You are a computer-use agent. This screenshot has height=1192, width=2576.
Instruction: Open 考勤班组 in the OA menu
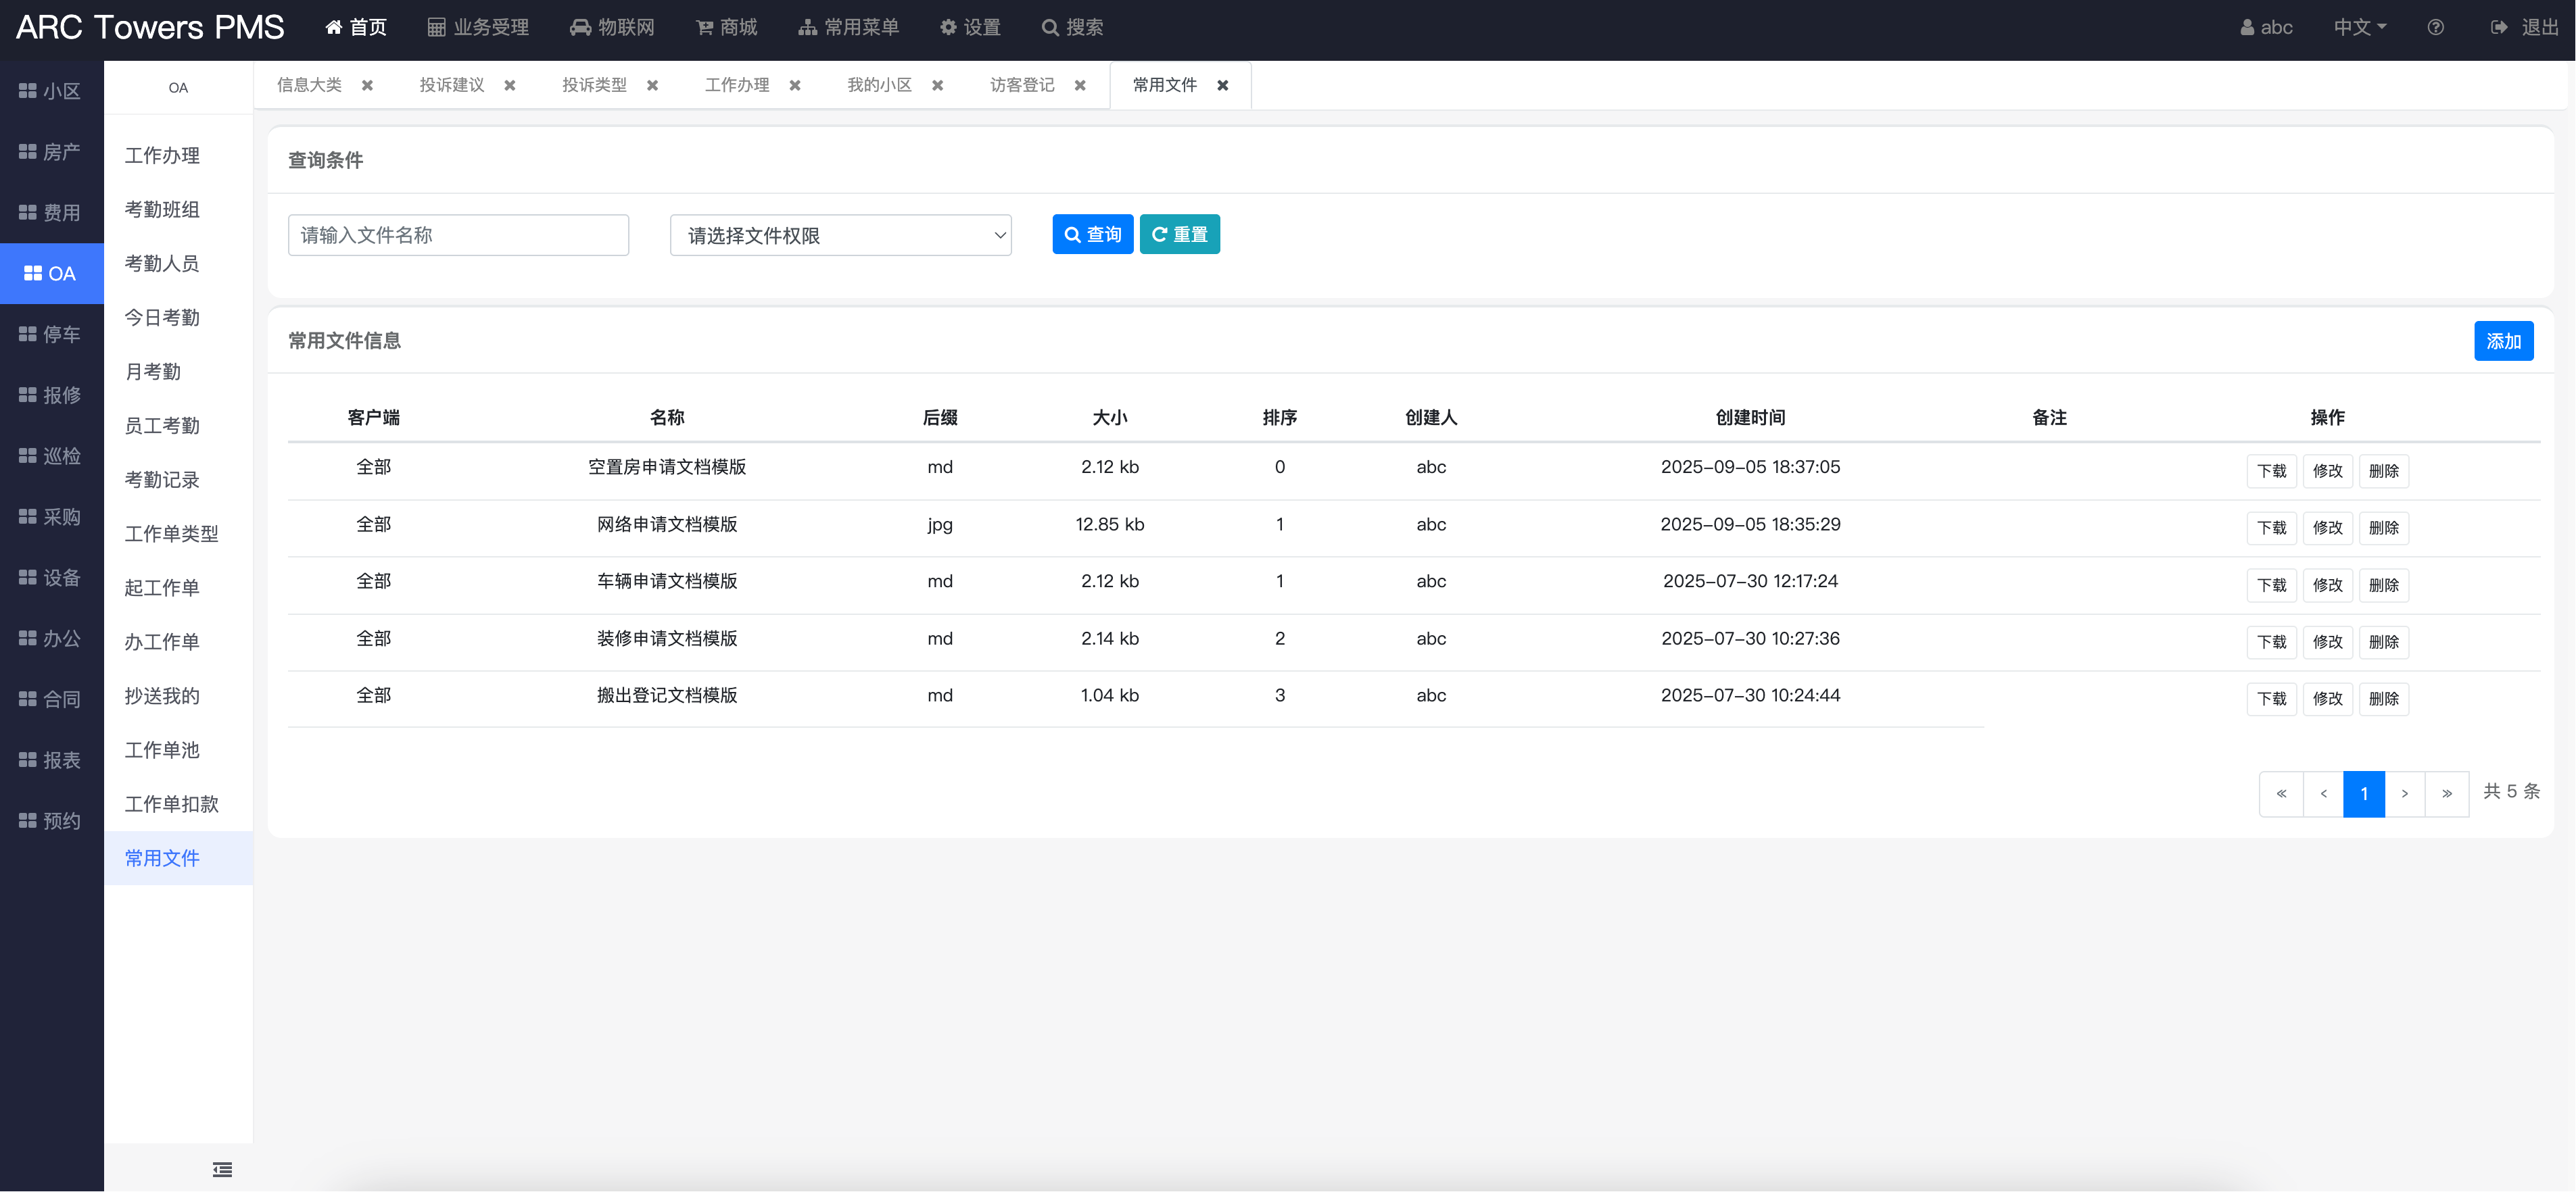(x=162, y=210)
